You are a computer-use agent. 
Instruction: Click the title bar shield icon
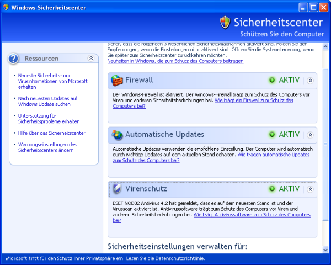click(x=6, y=7)
